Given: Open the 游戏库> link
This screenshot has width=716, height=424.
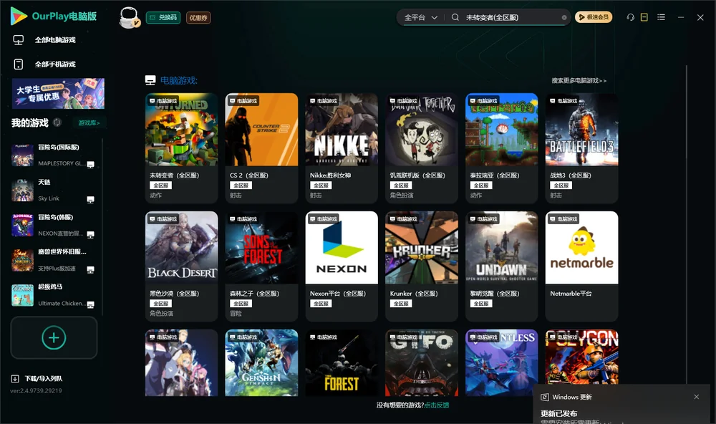Looking at the screenshot, I should (89, 123).
